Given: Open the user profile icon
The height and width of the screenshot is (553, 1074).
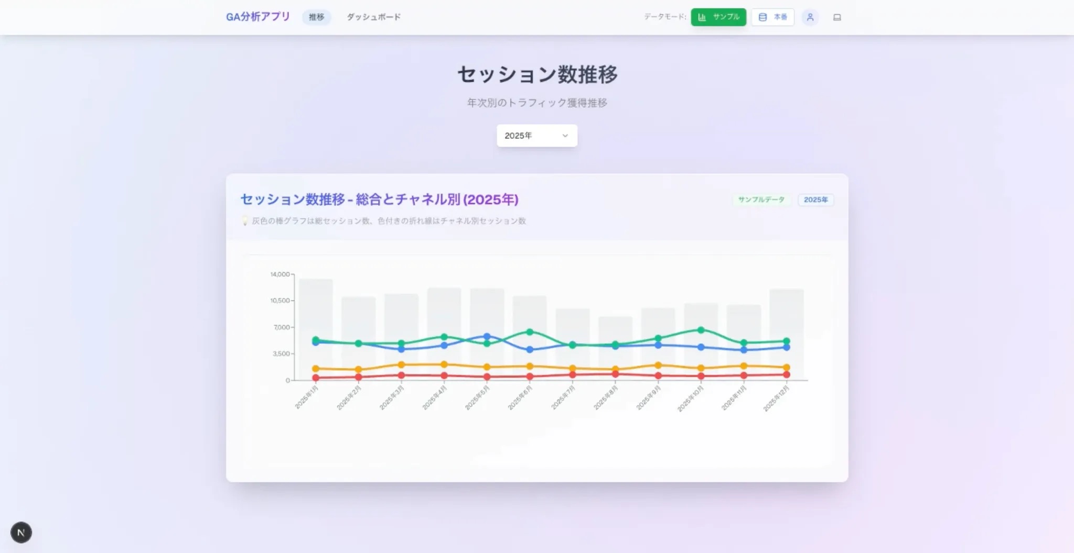Looking at the screenshot, I should pyautogui.click(x=810, y=17).
